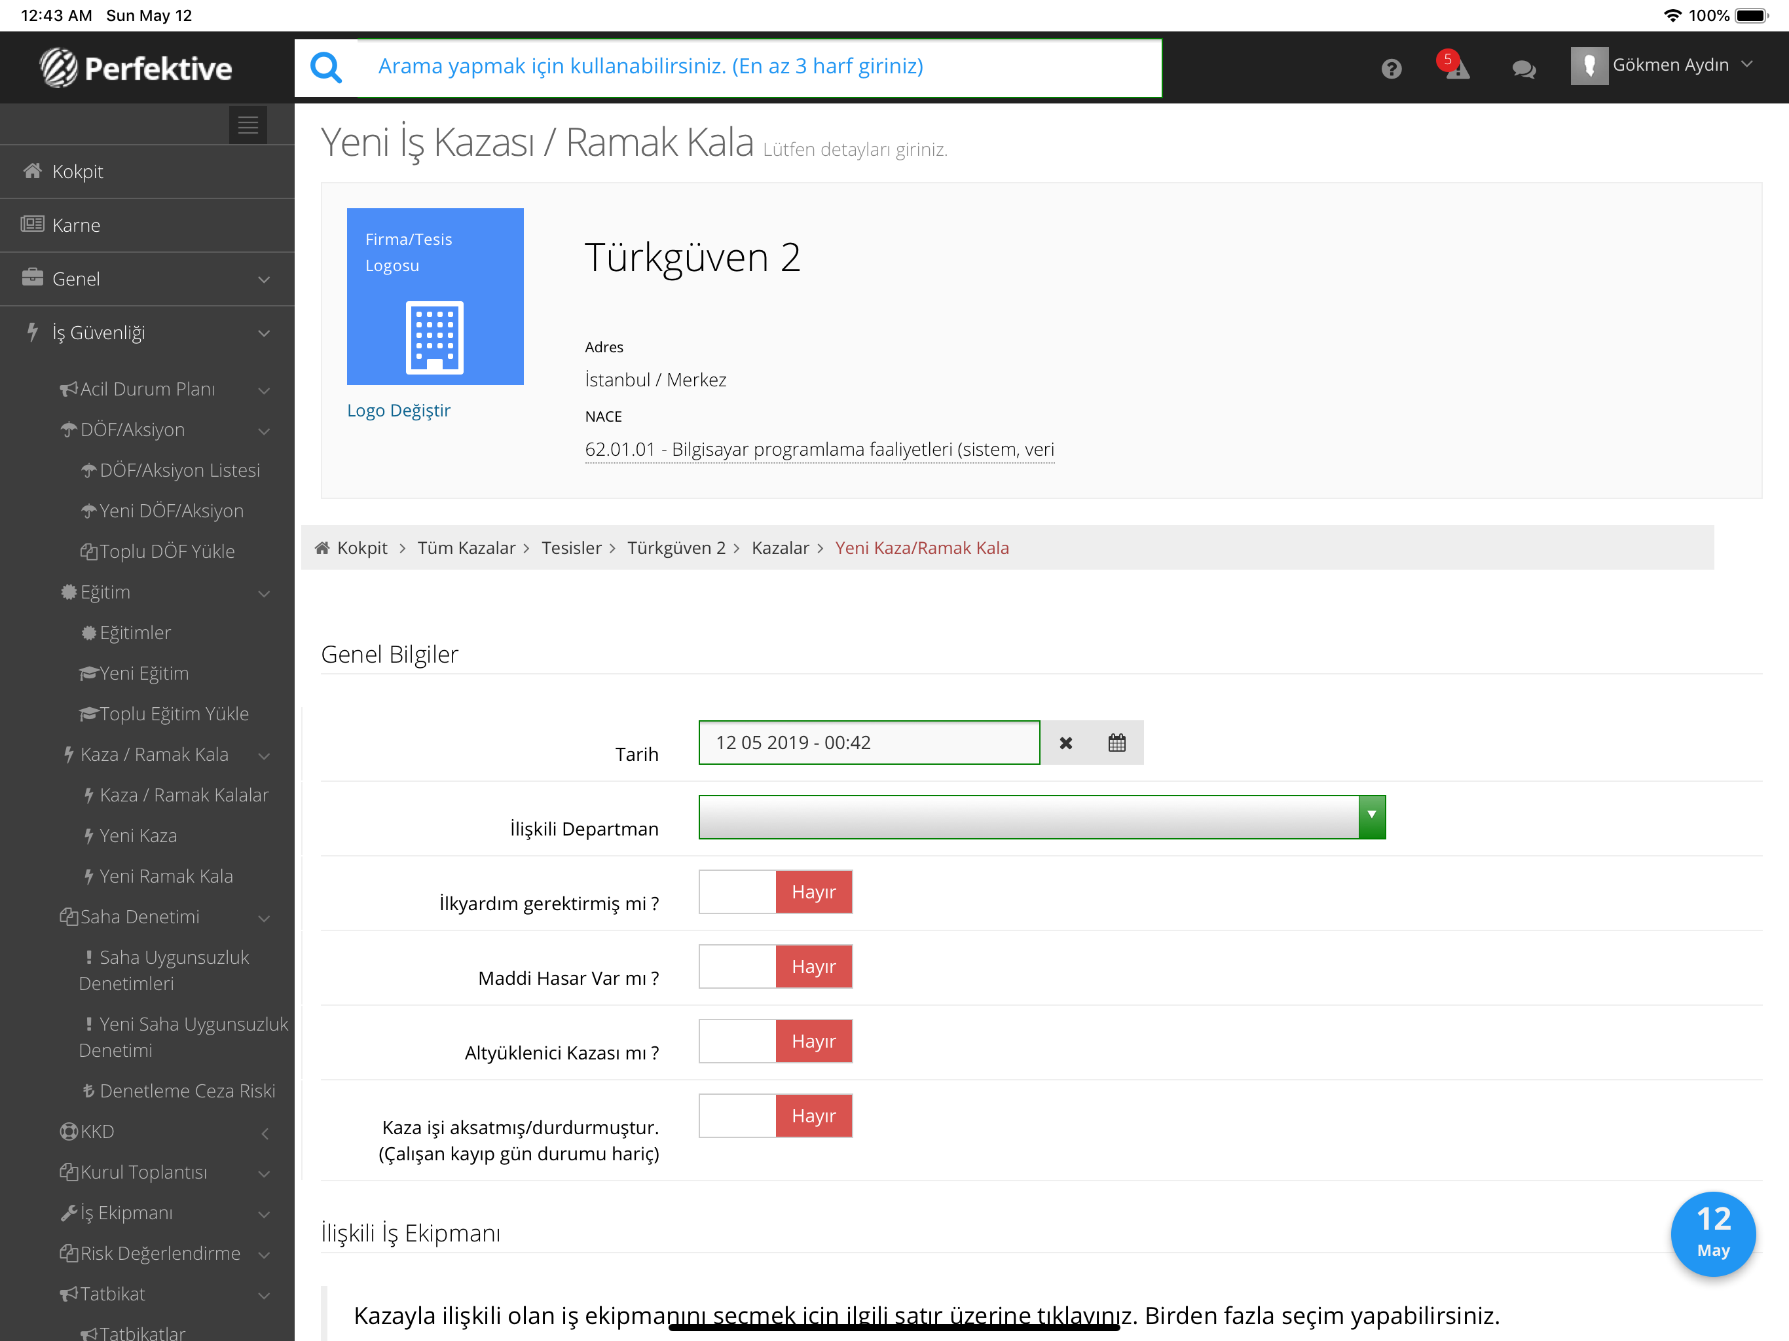
Task: Click the blue 12 May date bubble
Action: tap(1713, 1234)
